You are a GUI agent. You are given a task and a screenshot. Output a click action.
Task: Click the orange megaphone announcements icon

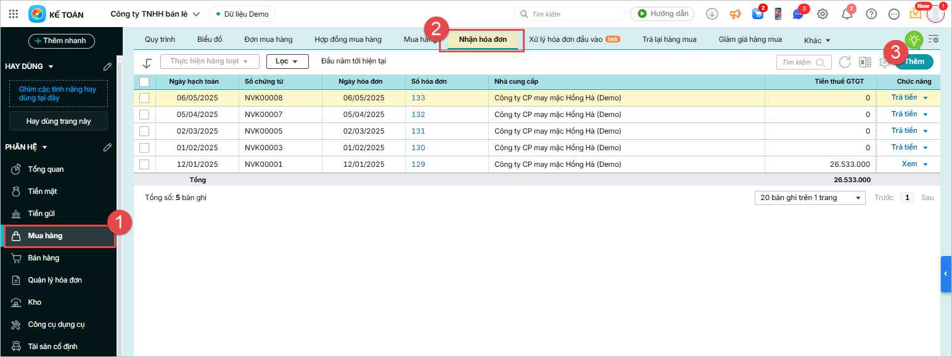pos(735,14)
